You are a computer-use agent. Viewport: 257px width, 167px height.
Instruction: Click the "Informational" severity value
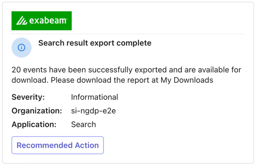coord(94,97)
